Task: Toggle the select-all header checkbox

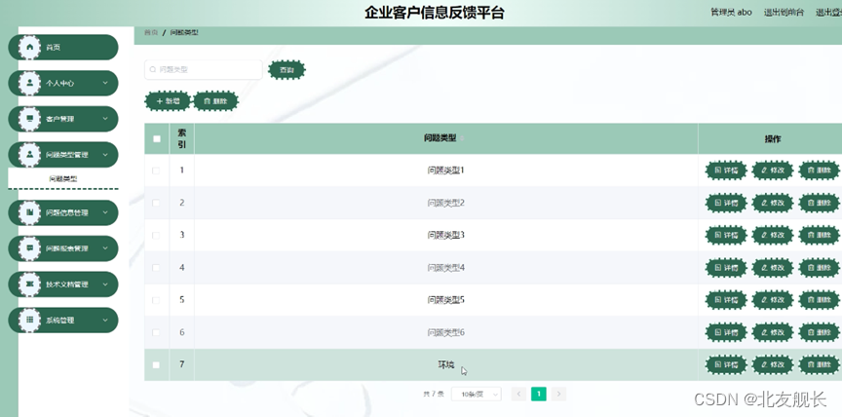Action: (157, 139)
